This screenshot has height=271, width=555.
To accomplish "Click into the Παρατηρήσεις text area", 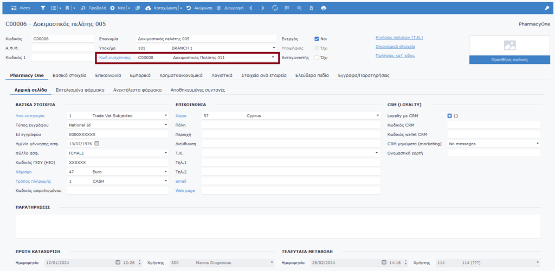I will (277, 226).
